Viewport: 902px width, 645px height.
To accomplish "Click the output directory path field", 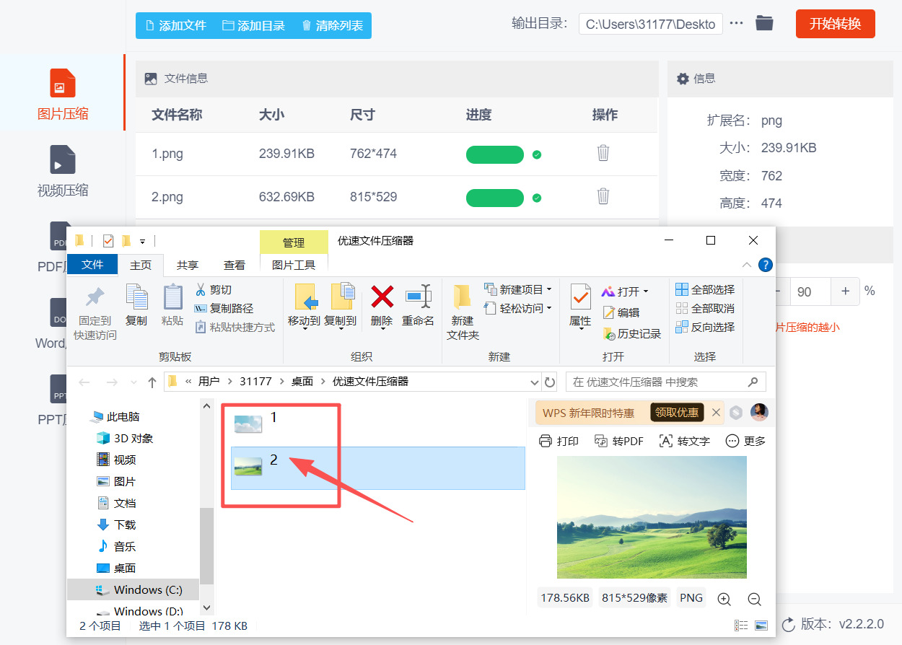I will click(649, 23).
